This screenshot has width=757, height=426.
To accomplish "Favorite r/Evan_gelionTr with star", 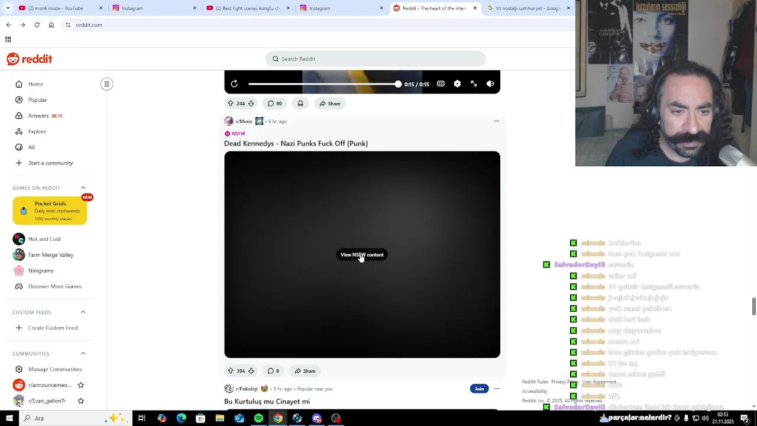I will pos(81,401).
